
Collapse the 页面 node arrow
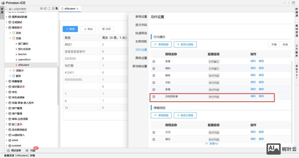(10, 38)
